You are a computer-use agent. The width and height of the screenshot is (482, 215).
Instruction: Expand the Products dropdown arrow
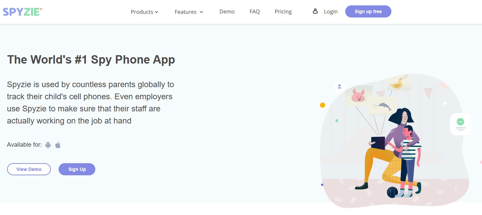pyautogui.click(x=157, y=12)
